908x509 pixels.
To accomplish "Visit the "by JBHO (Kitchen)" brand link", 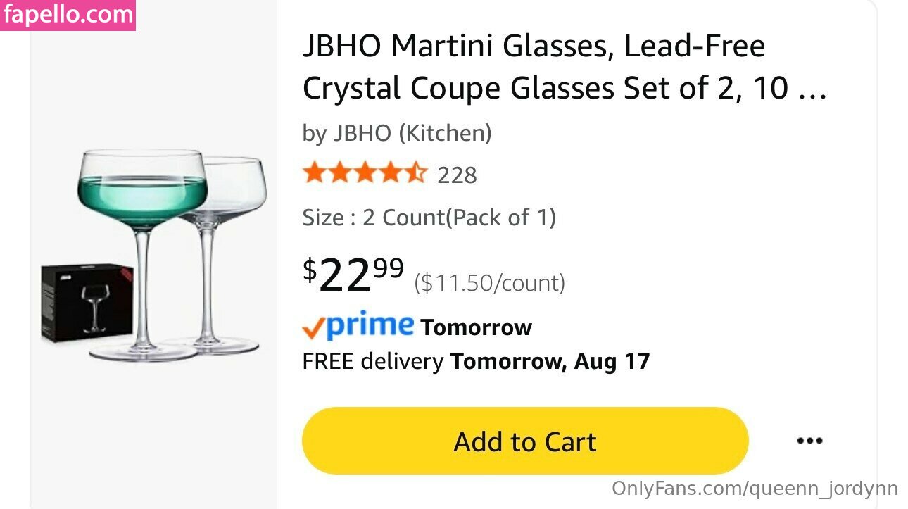I will click(397, 133).
